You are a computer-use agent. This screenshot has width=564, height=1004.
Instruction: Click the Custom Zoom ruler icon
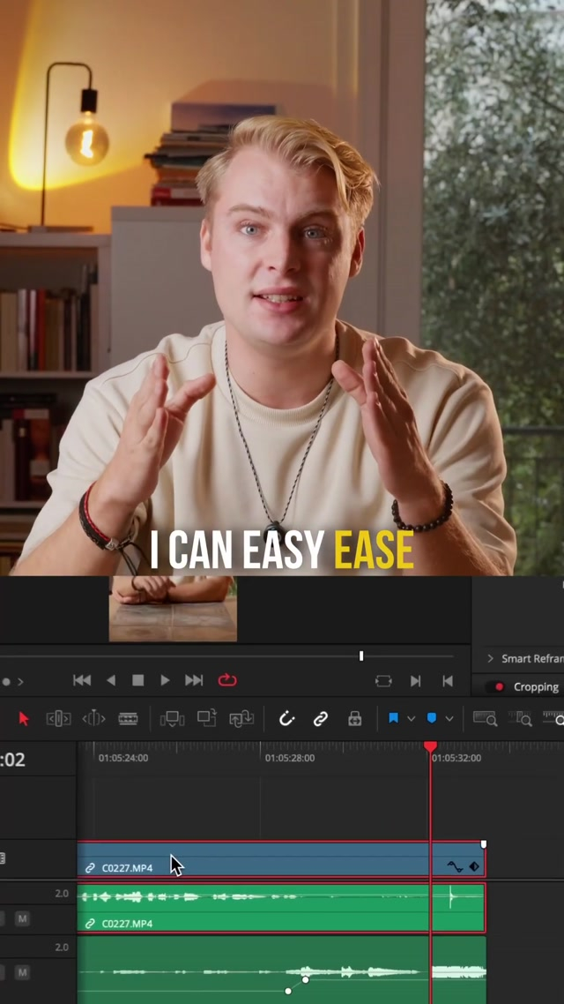[553, 718]
